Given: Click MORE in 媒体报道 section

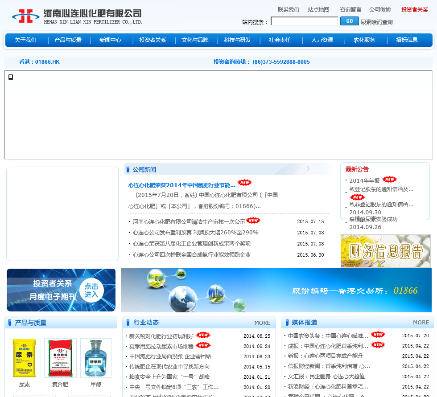Looking at the screenshot, I should pos(421,323).
